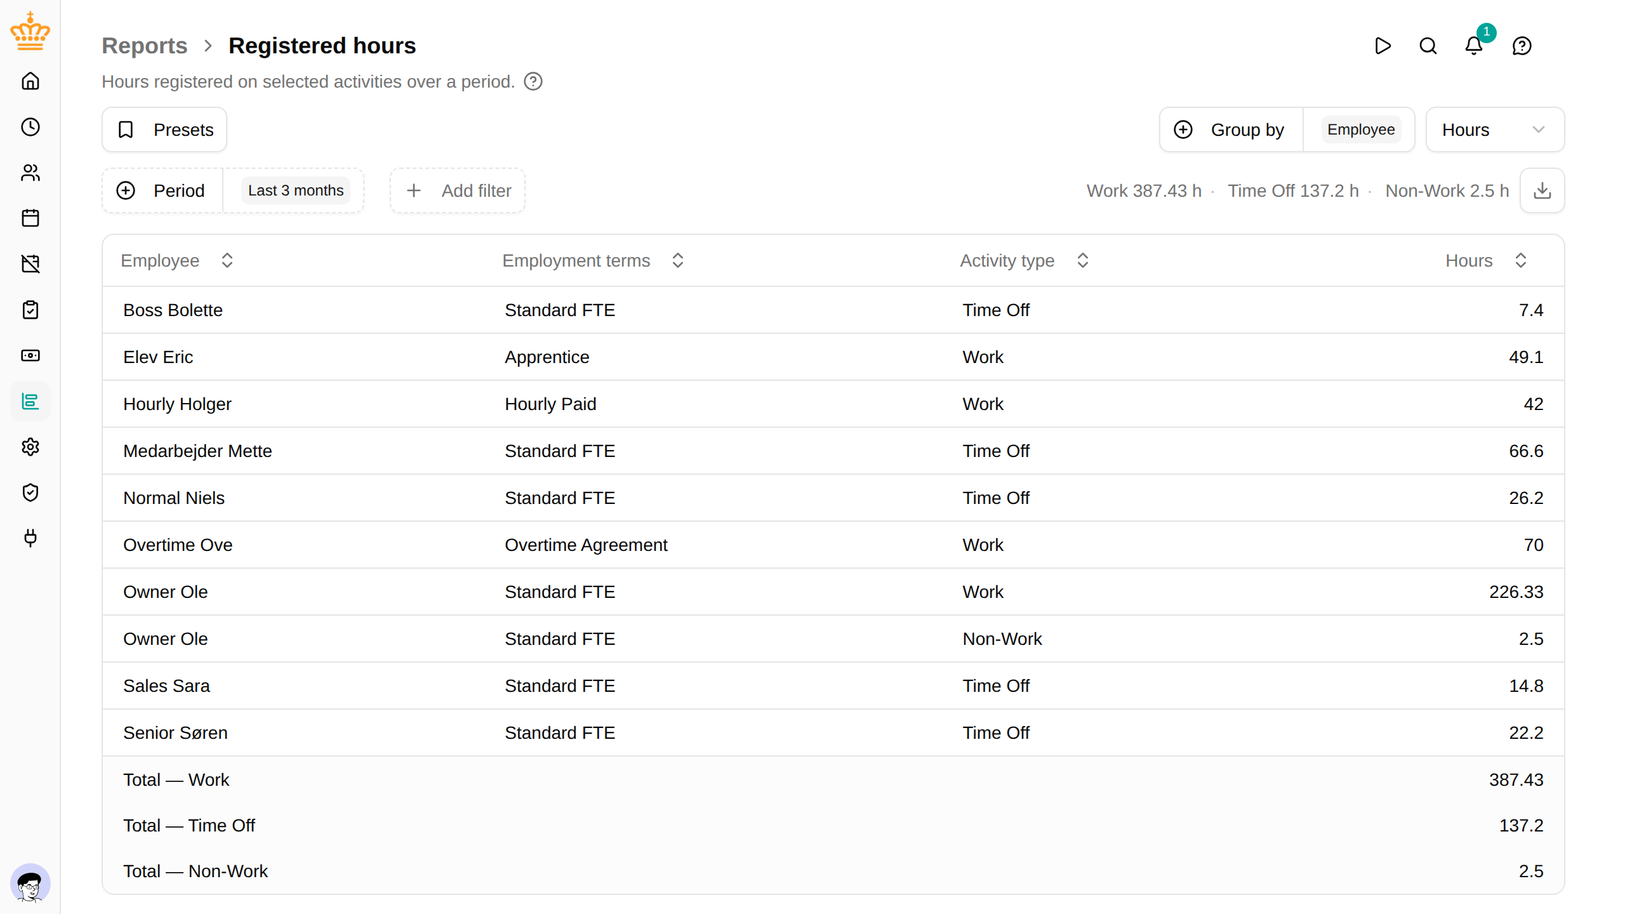Open the Home icon in sidebar
1625x914 pixels.
pos(30,81)
